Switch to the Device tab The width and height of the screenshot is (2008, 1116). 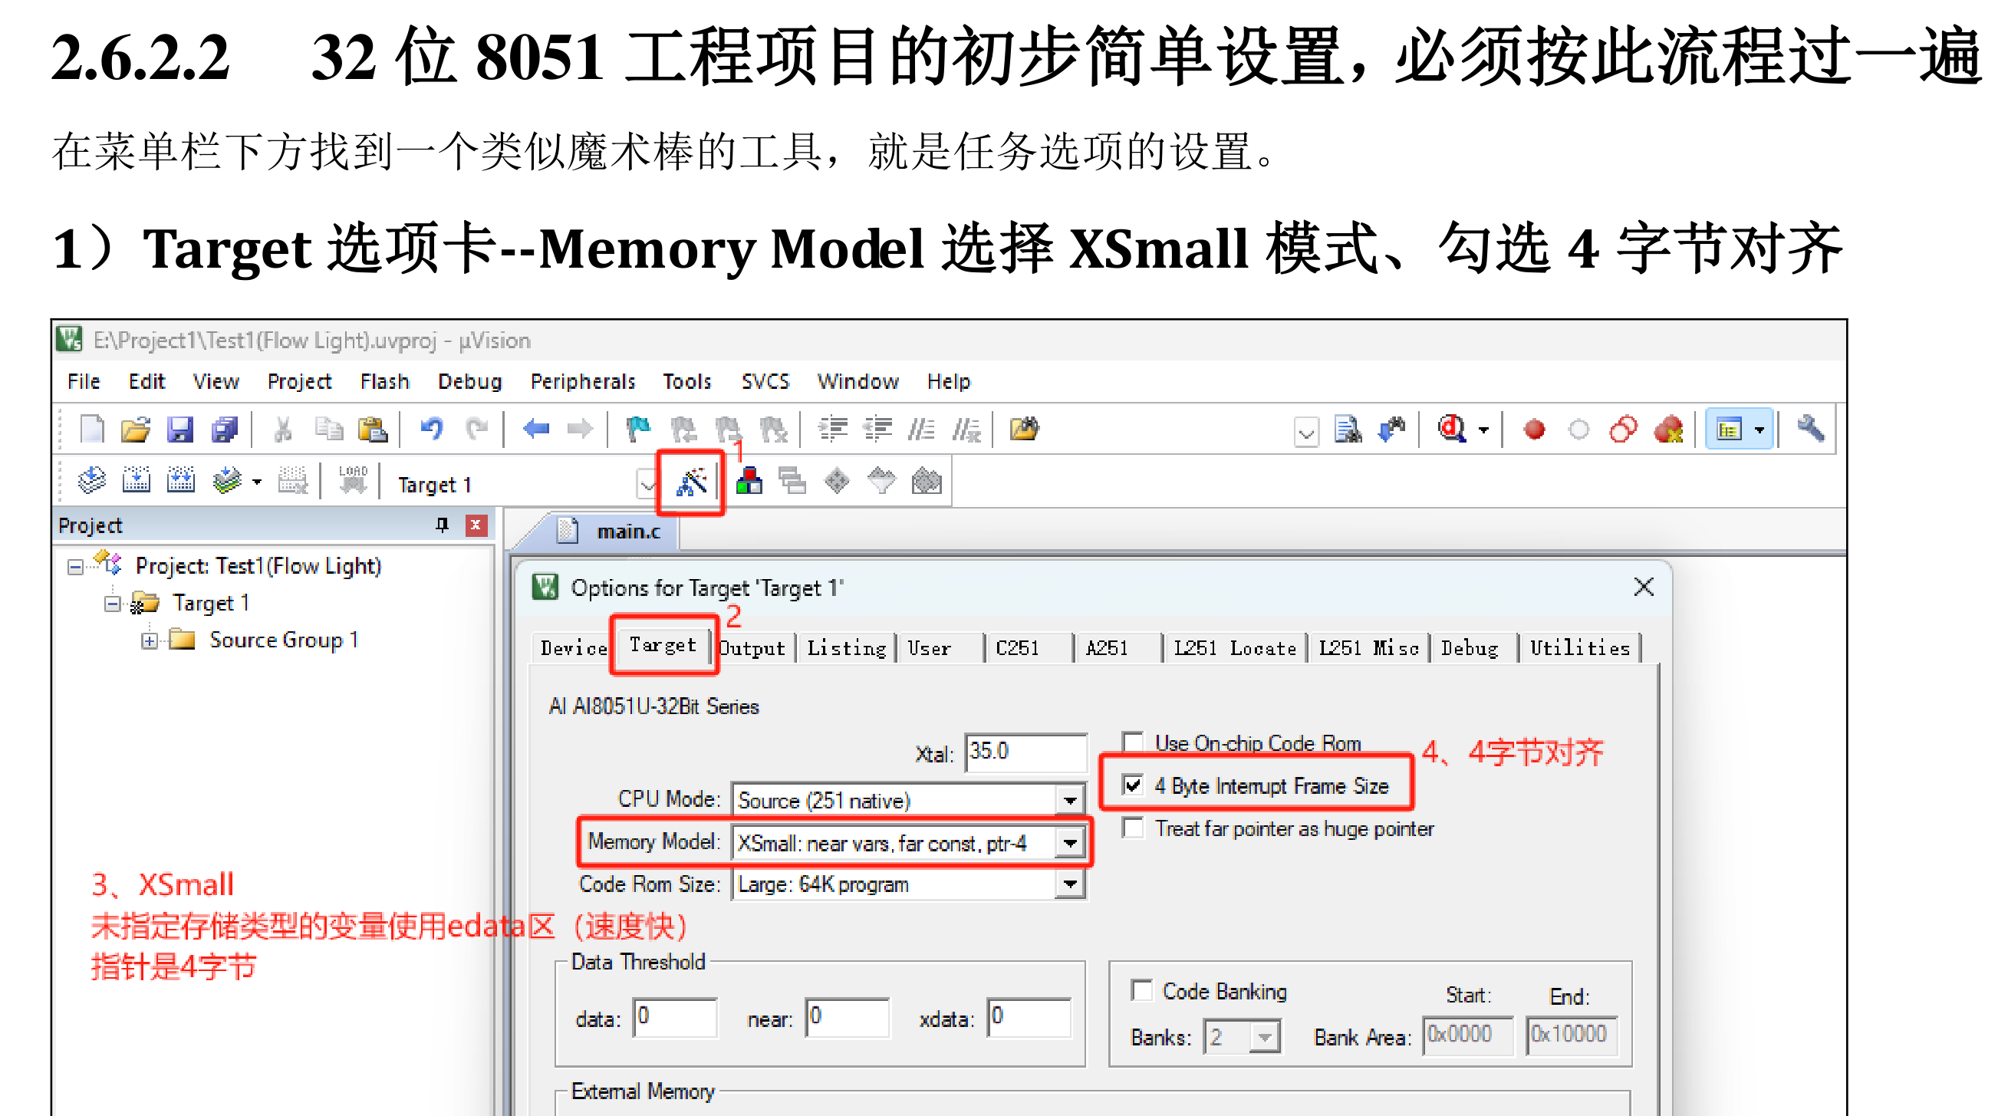click(x=573, y=647)
